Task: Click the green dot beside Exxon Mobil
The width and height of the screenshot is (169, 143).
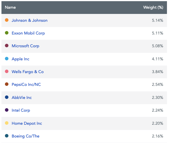Action: click(x=7, y=33)
